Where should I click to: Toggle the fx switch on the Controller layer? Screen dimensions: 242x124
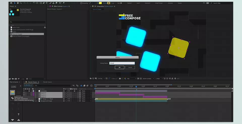coord(69,91)
